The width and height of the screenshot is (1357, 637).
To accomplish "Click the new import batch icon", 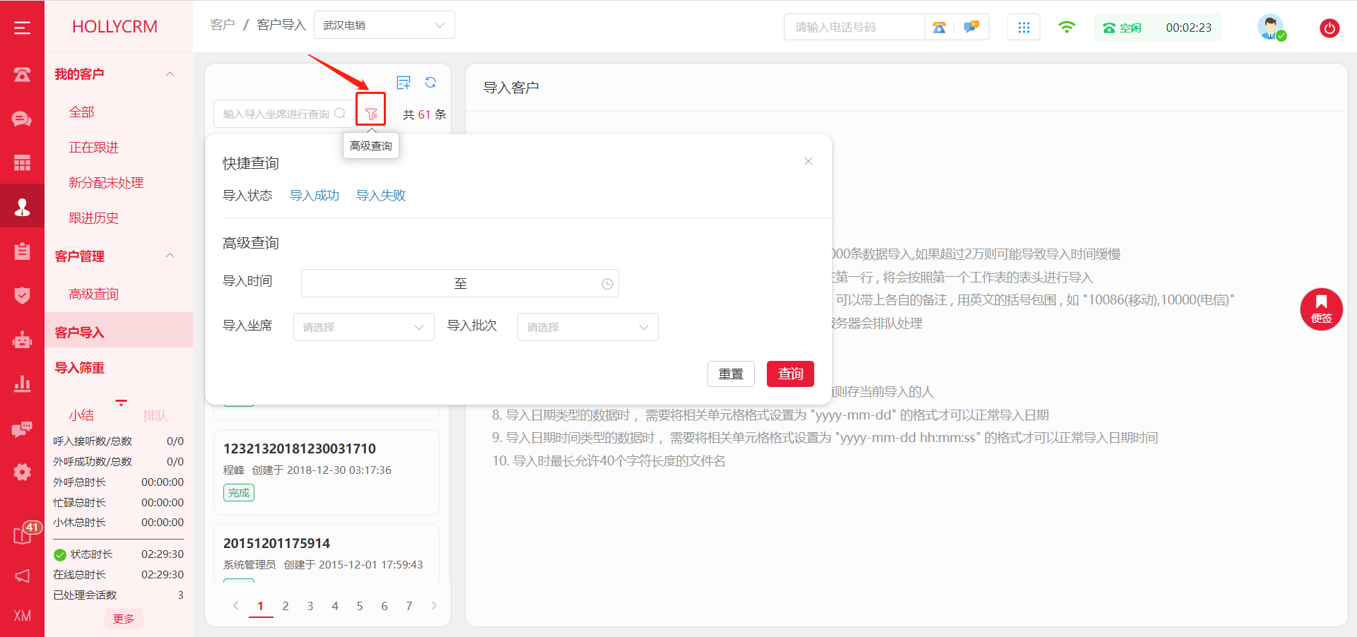I will tap(404, 83).
